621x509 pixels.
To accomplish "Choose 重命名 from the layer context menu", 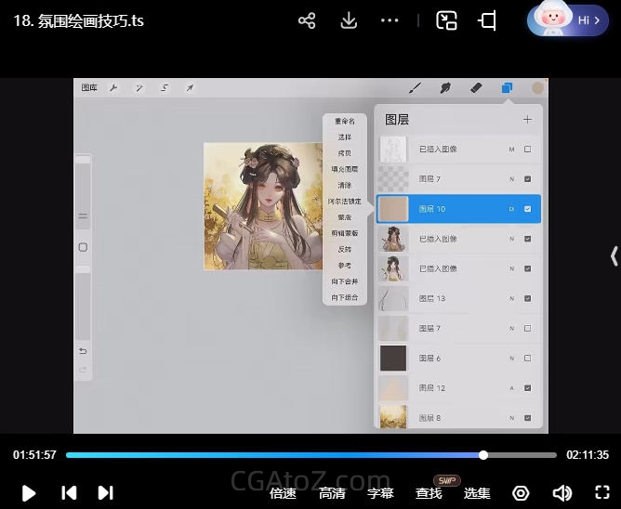I will coord(344,122).
